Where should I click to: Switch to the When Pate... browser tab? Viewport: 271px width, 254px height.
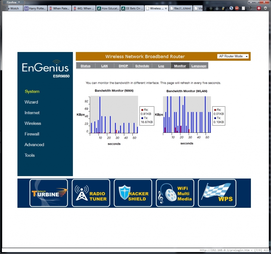(x=60, y=8)
